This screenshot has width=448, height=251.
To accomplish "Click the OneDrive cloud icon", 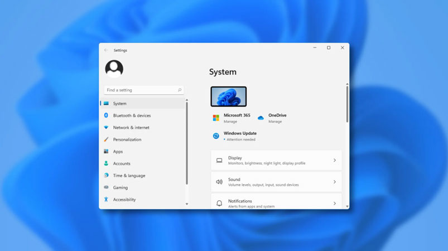I will click(261, 118).
